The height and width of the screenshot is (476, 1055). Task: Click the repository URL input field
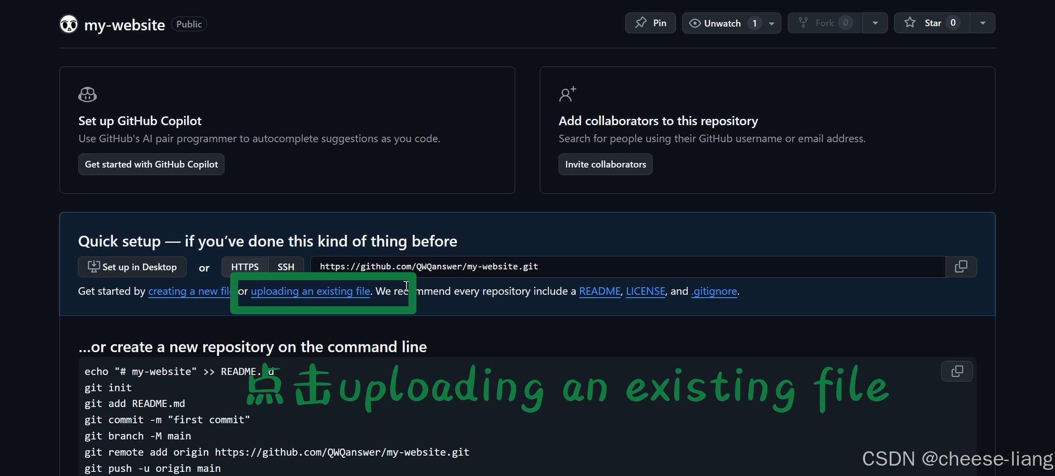tap(628, 266)
